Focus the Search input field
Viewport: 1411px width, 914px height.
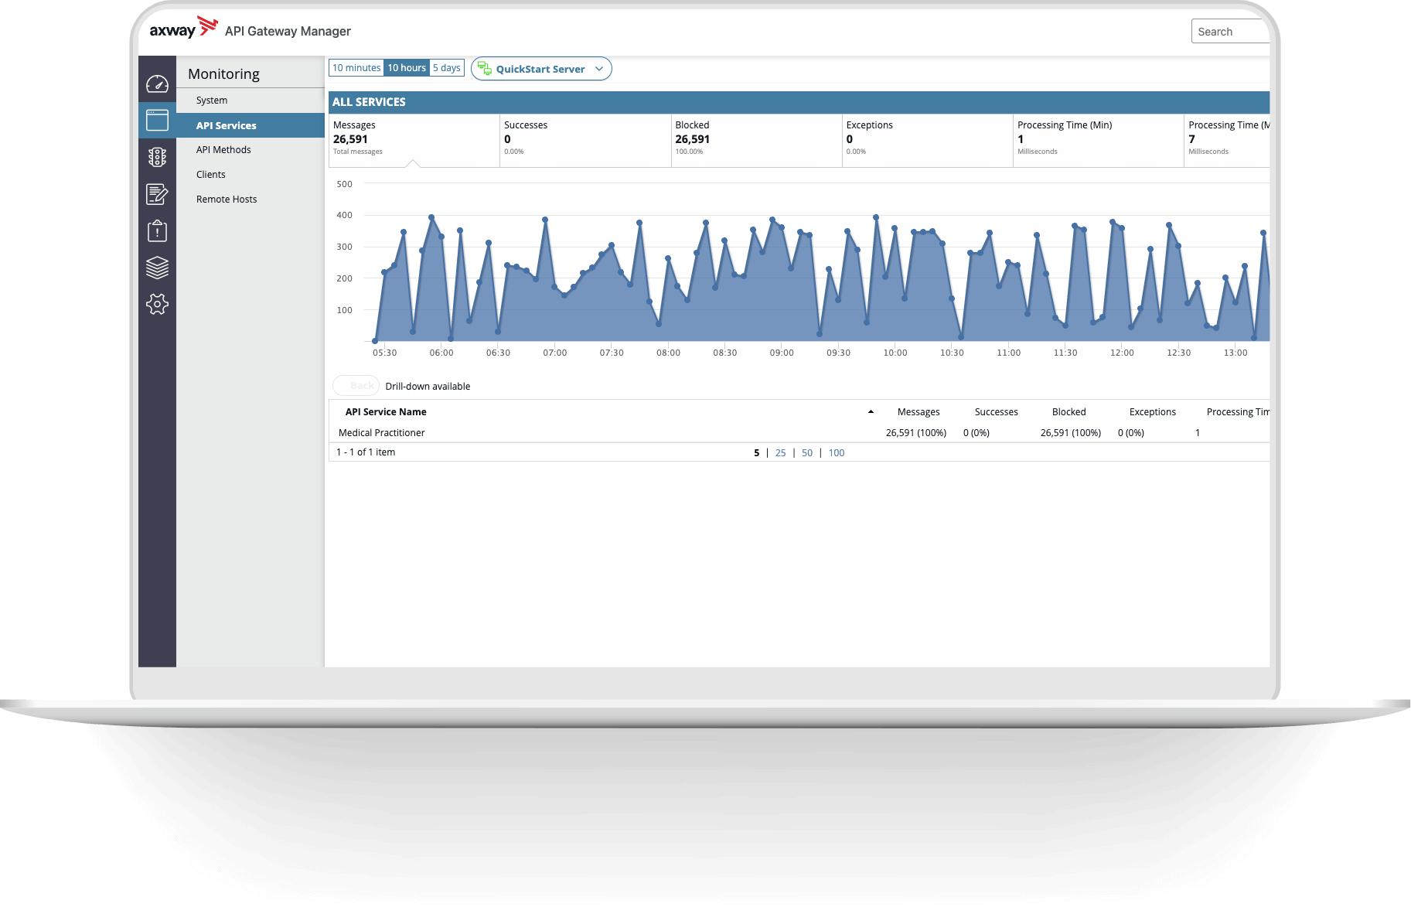coord(1231,32)
